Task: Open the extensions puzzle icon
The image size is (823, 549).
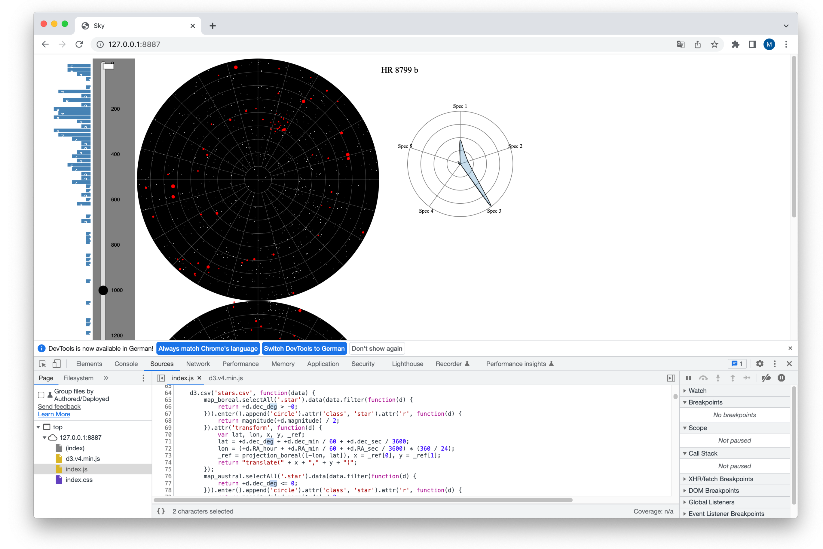Action: (x=735, y=45)
